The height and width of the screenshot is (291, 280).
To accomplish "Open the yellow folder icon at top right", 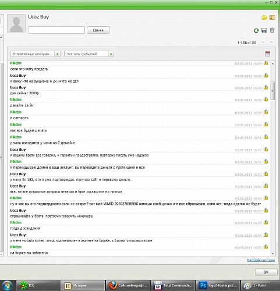I will [x=264, y=17].
